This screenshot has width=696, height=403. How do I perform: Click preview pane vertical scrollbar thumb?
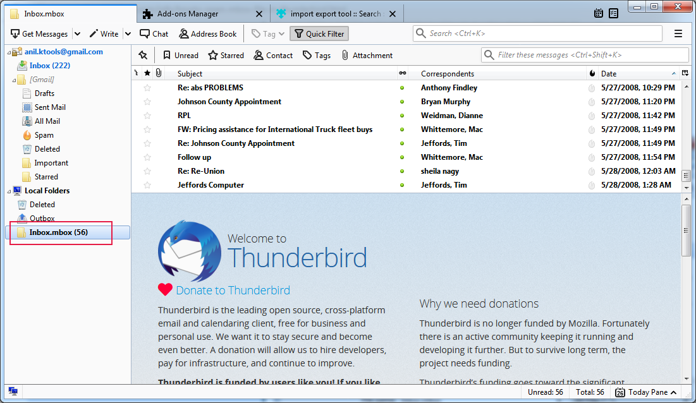point(687,231)
